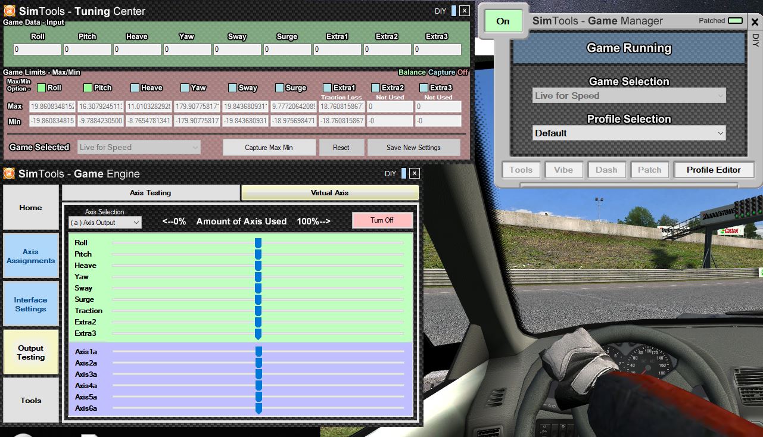Click the Dash button in Game Manager
The image size is (763, 437).
click(606, 170)
